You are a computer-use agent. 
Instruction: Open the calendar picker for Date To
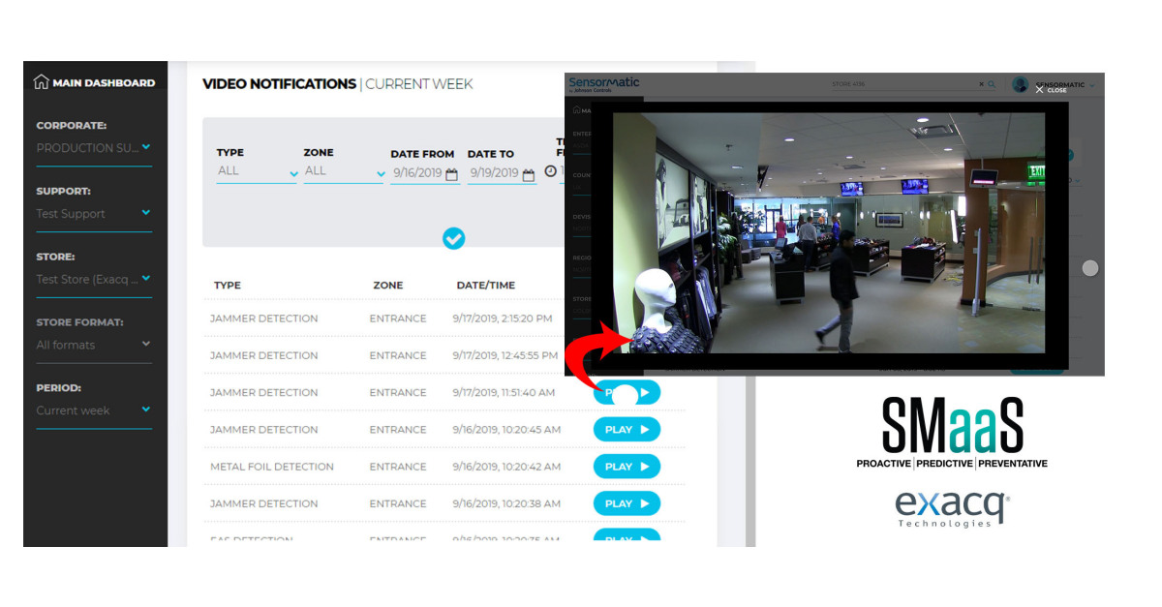coord(528,175)
